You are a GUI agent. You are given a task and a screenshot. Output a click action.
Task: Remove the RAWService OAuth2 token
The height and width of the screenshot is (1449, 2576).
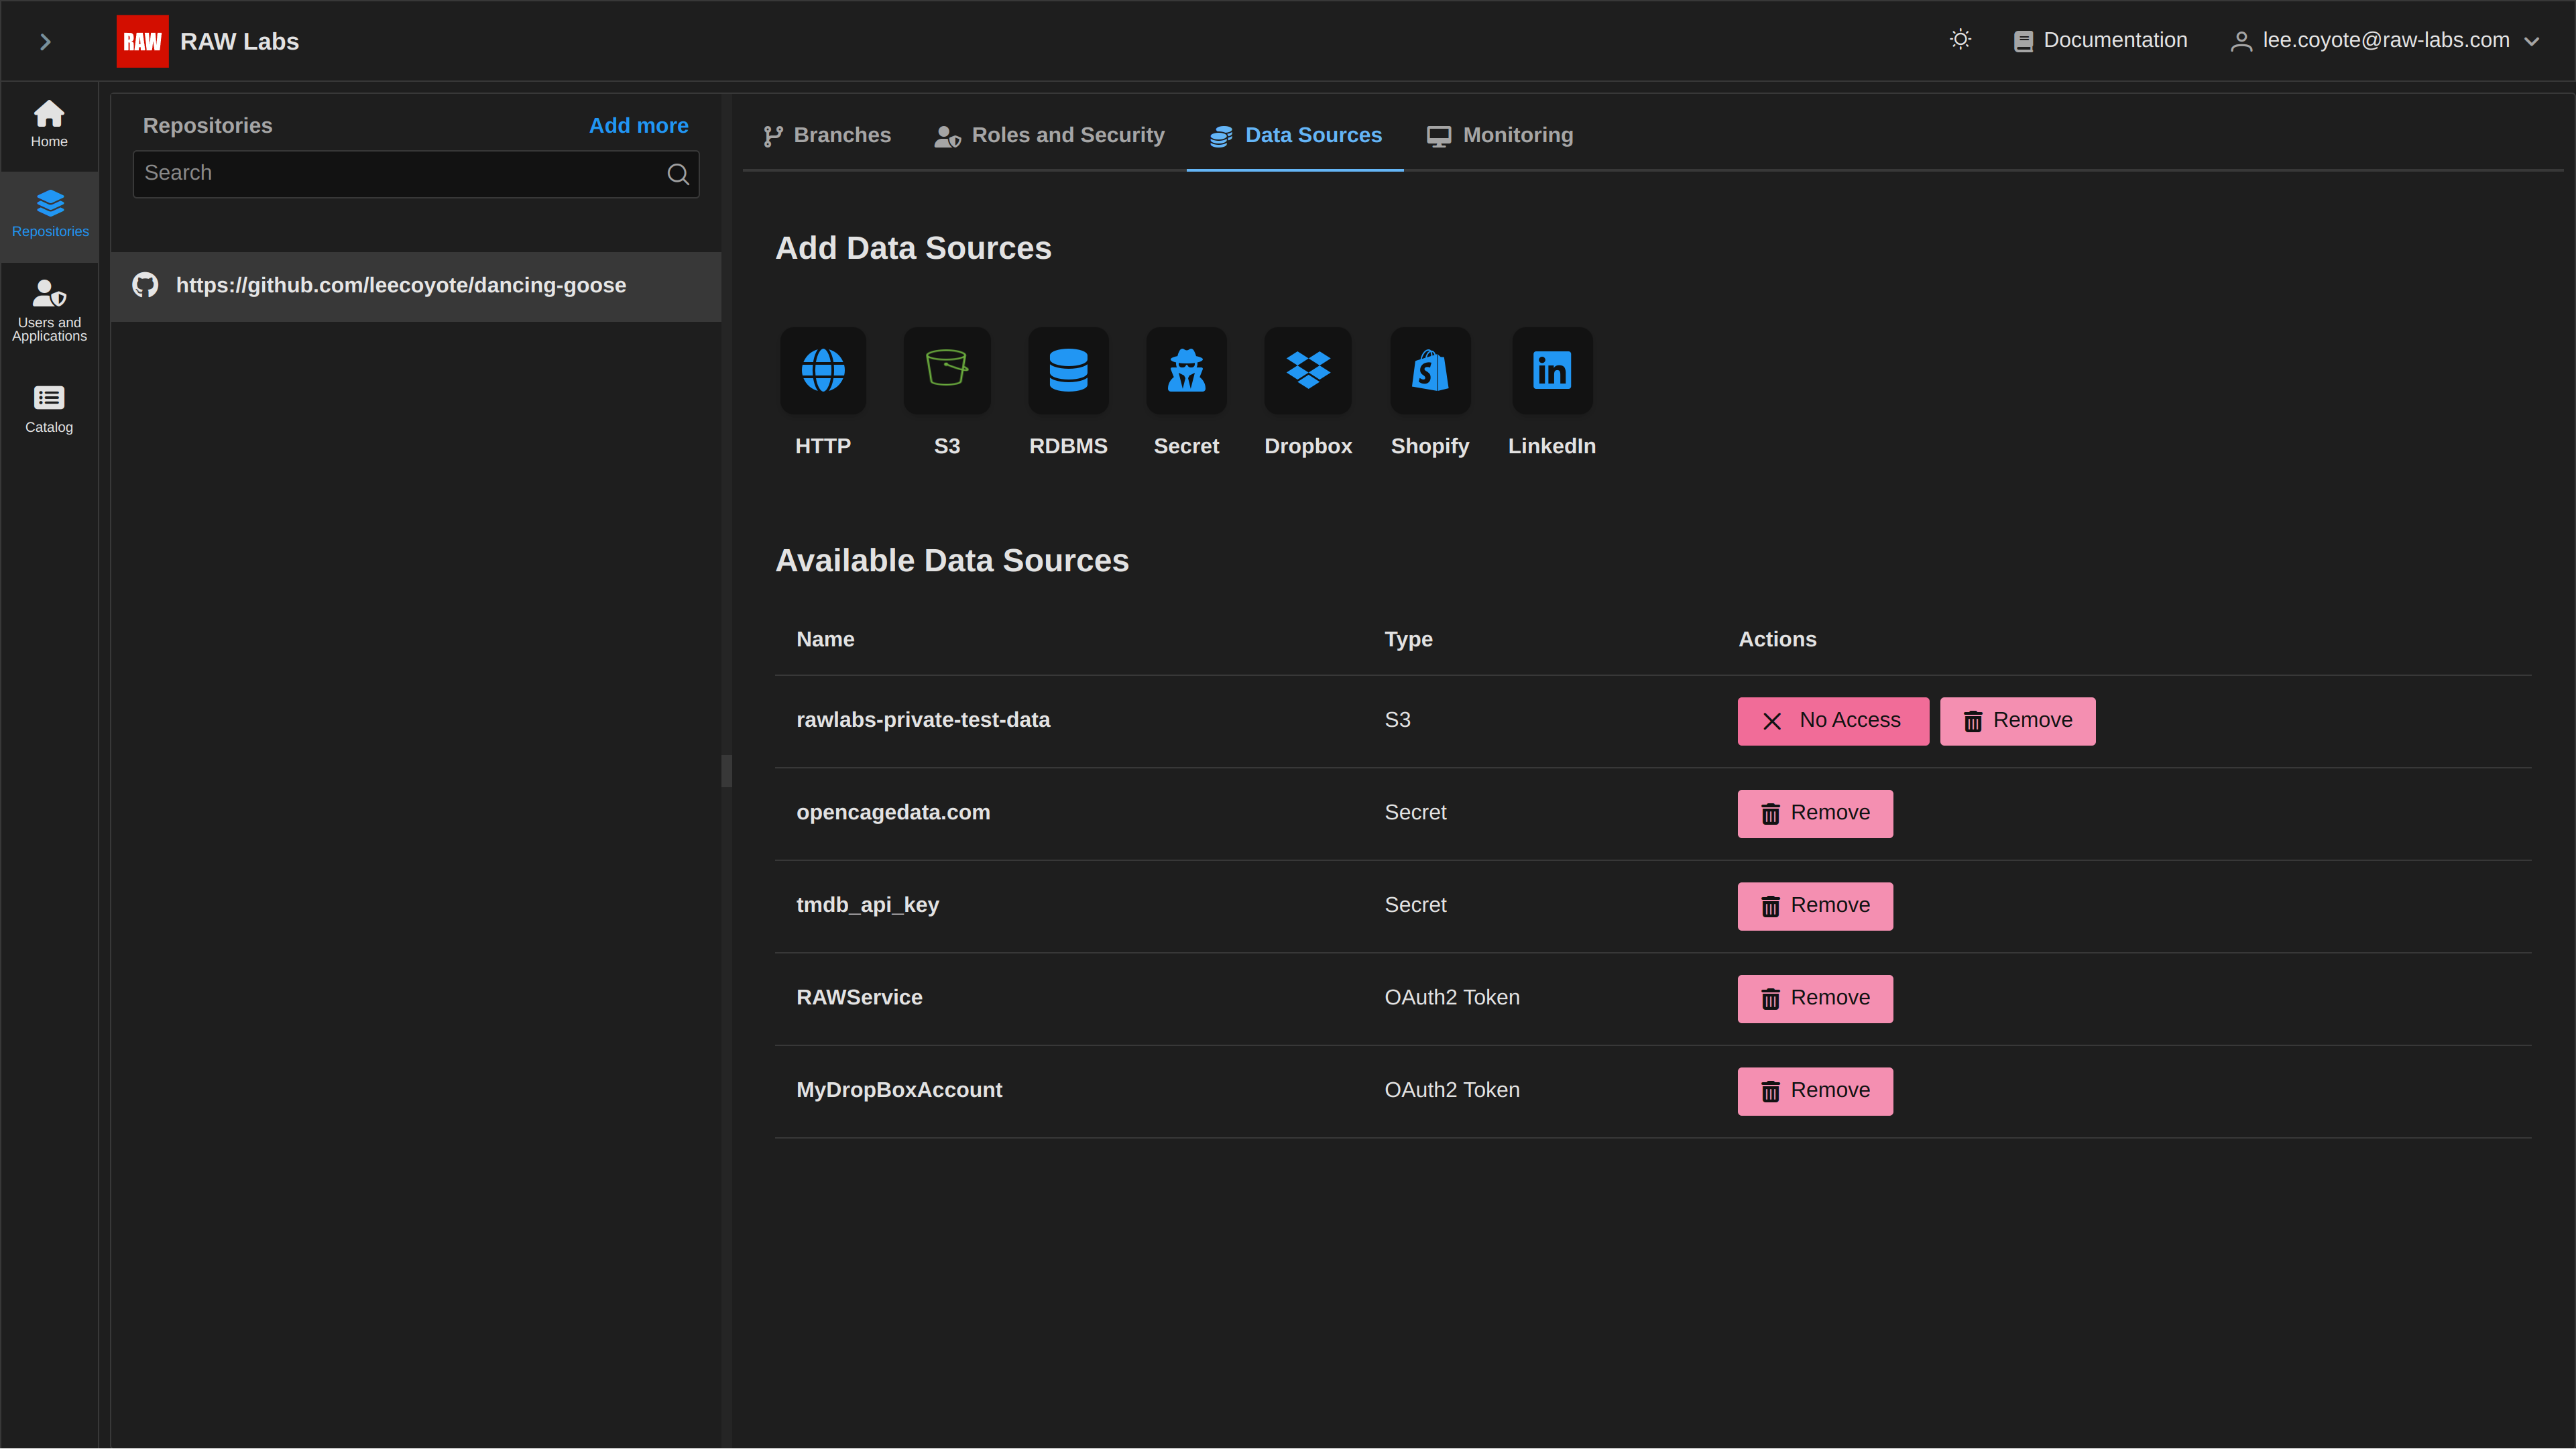click(x=1815, y=999)
